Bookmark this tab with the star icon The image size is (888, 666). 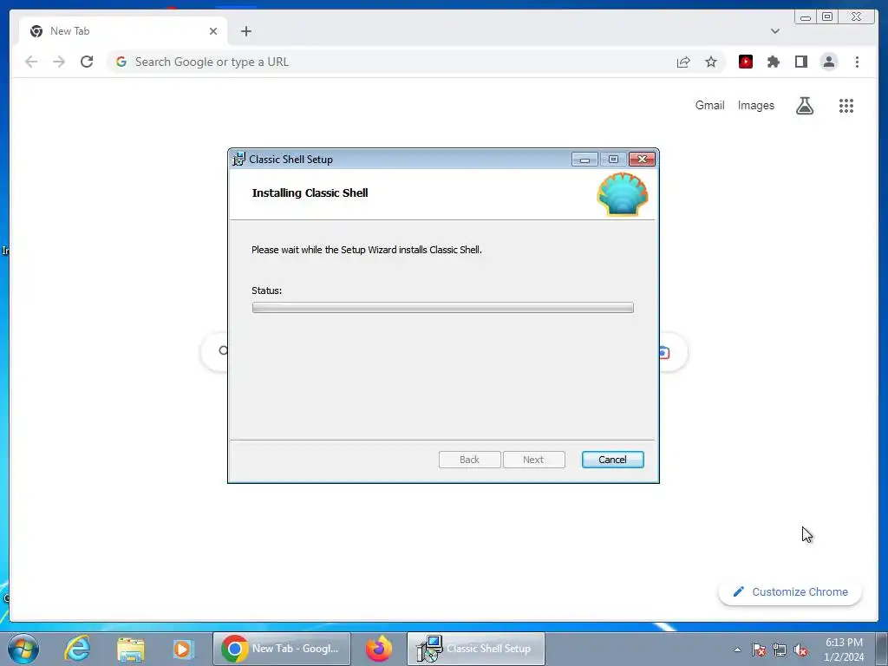711,62
